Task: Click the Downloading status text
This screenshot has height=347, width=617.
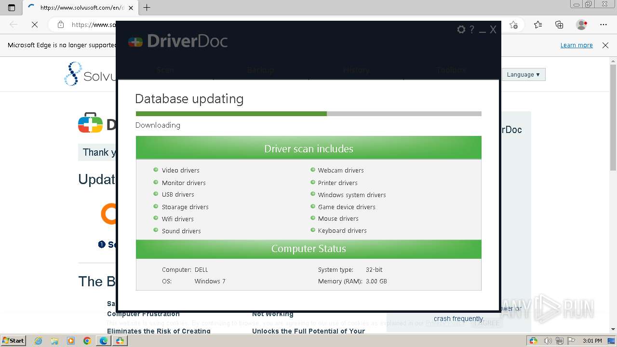Action: (158, 125)
